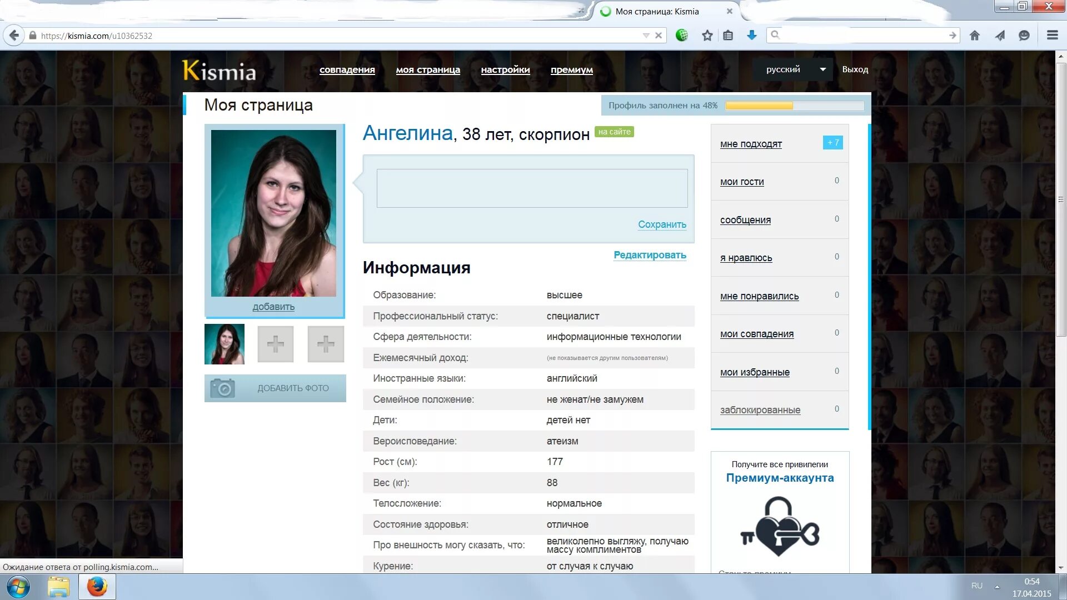This screenshot has width=1067, height=600.
Task: Open the bookmarks list icon
Action: click(728, 36)
